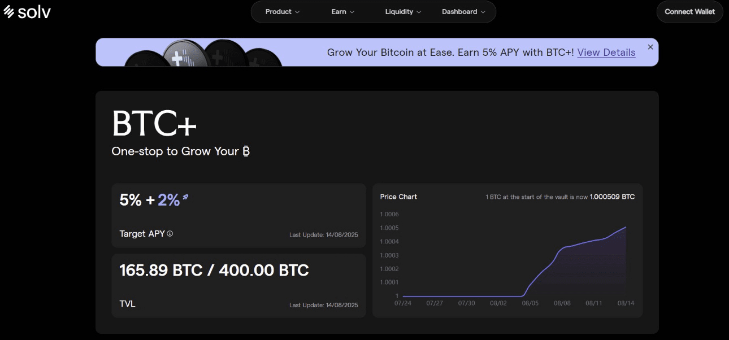729x340 pixels.
Task: Click the Last Update date in the Target APY card
Action: [324, 235]
